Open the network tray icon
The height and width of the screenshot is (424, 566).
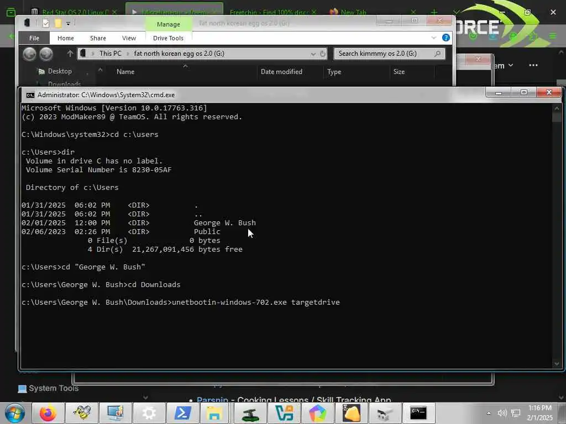coord(516,413)
